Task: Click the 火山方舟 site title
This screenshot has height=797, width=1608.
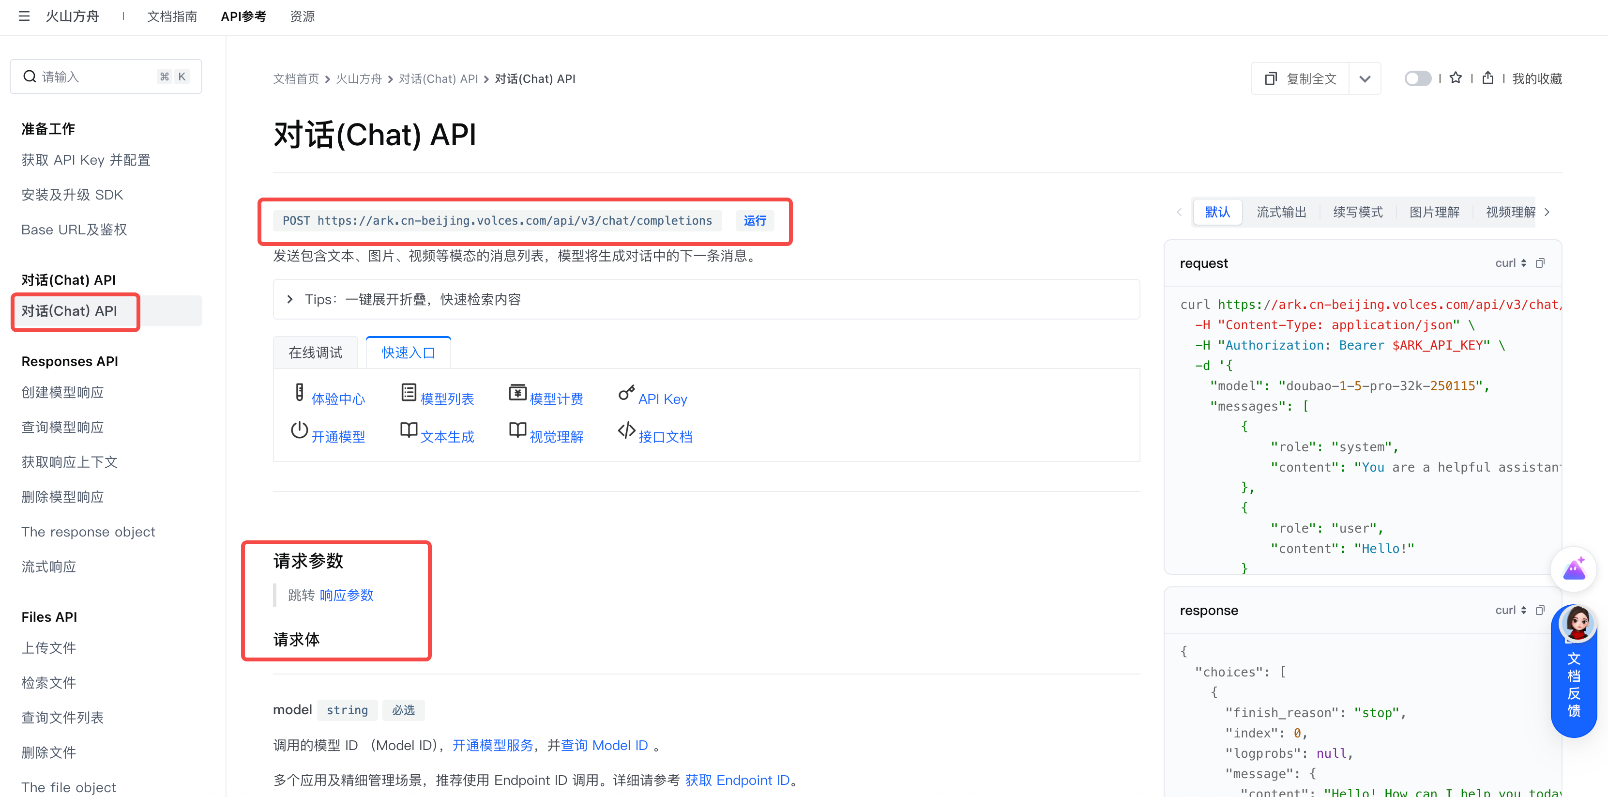Action: tap(73, 16)
